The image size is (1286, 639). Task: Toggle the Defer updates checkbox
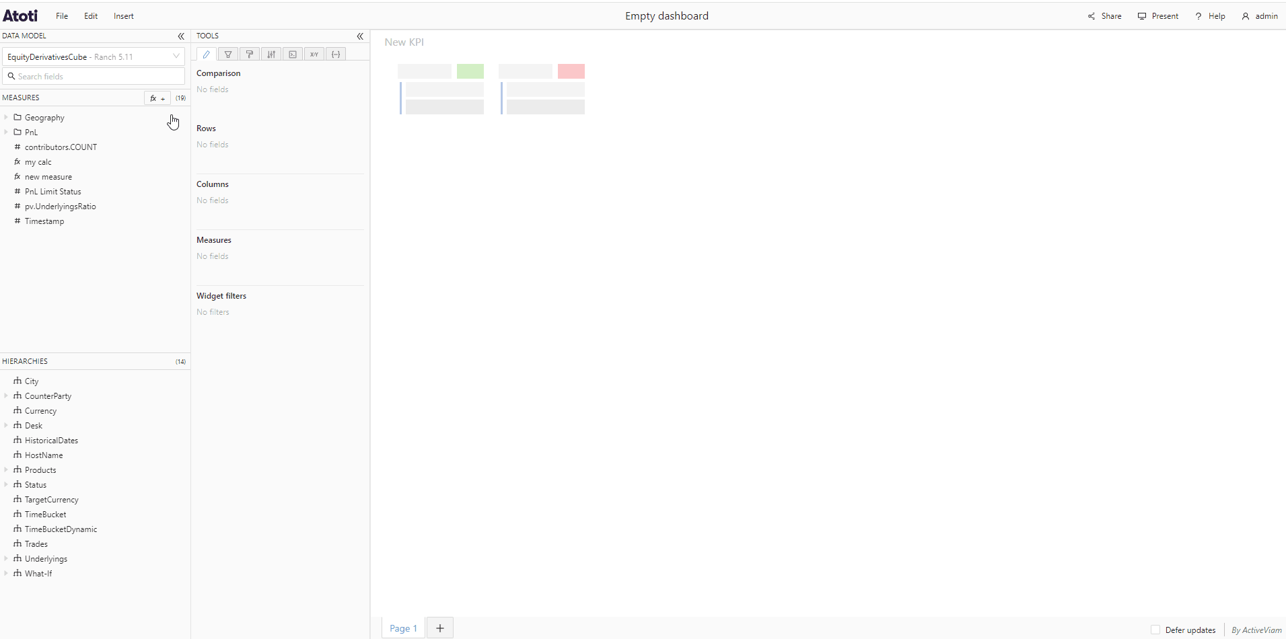click(x=1155, y=630)
